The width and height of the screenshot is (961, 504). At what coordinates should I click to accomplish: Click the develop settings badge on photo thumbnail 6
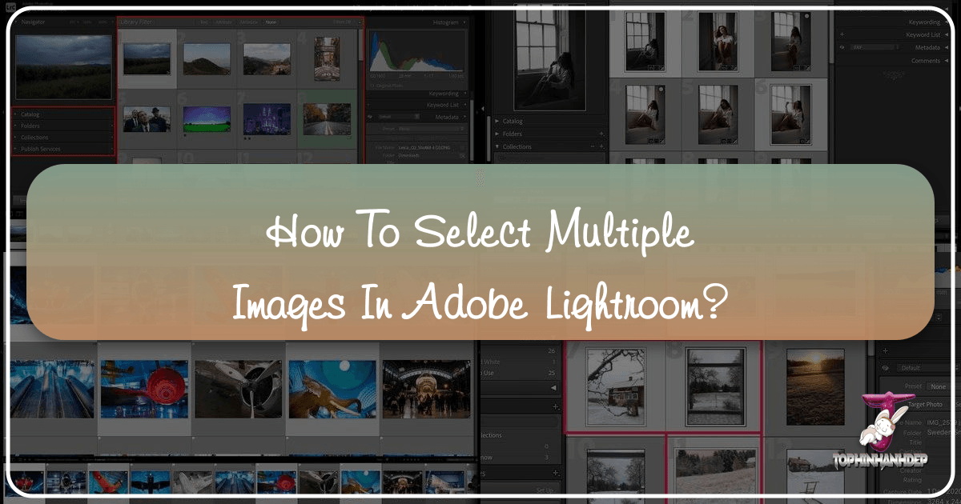(185, 135)
